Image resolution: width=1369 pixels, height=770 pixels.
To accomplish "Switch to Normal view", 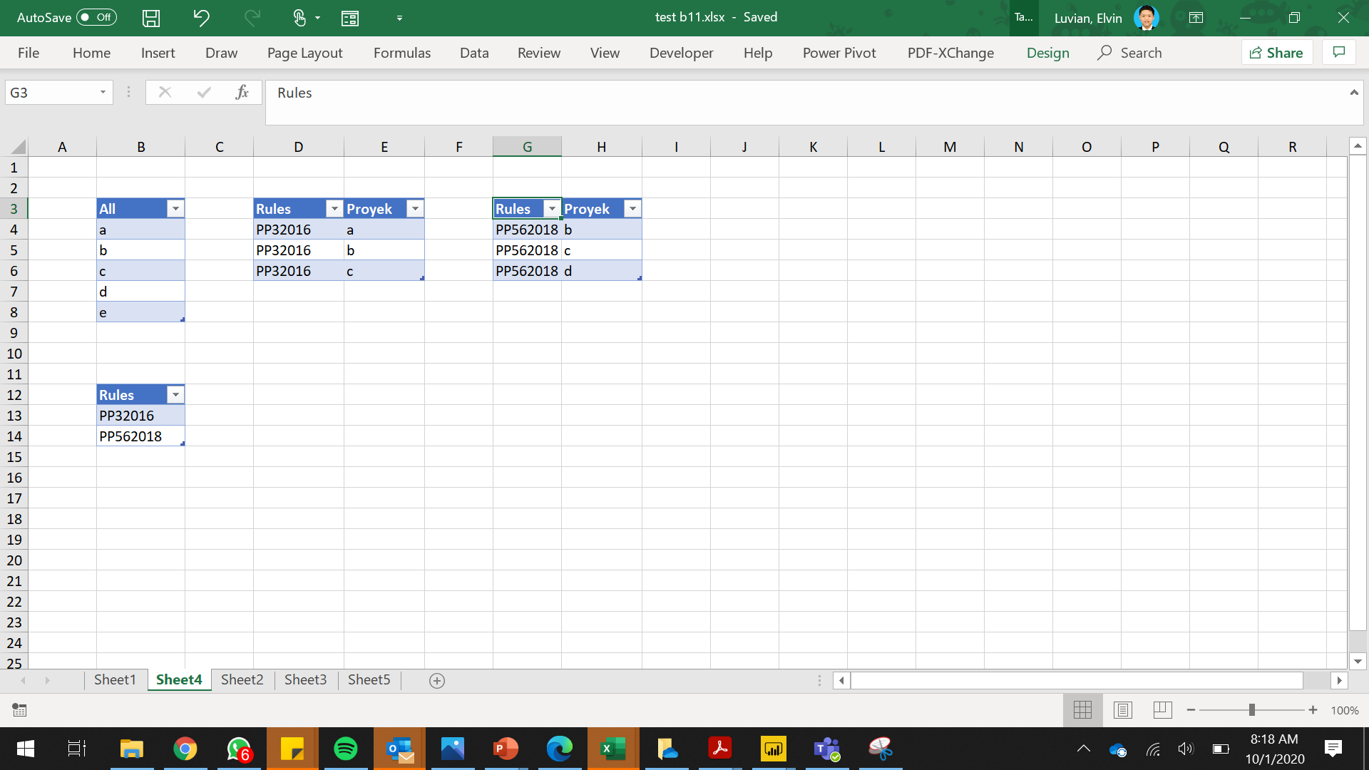I will point(1082,710).
